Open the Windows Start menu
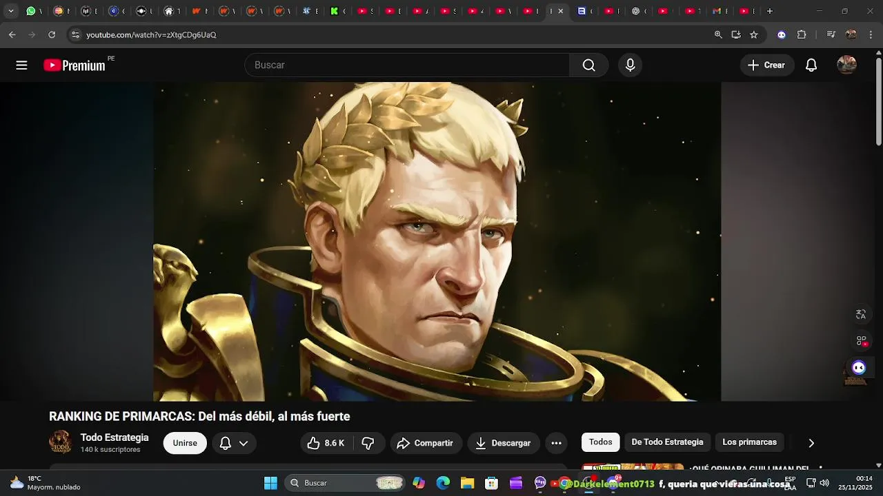The image size is (883, 496). click(x=270, y=483)
